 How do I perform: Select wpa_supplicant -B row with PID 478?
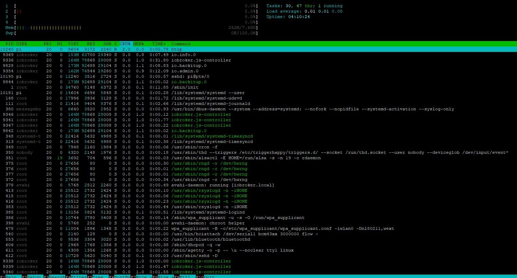[258, 228]
